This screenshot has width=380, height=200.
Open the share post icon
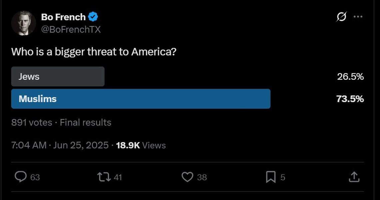coord(354,177)
